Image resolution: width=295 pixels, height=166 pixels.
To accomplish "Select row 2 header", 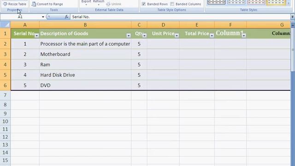I will coord(5,44).
